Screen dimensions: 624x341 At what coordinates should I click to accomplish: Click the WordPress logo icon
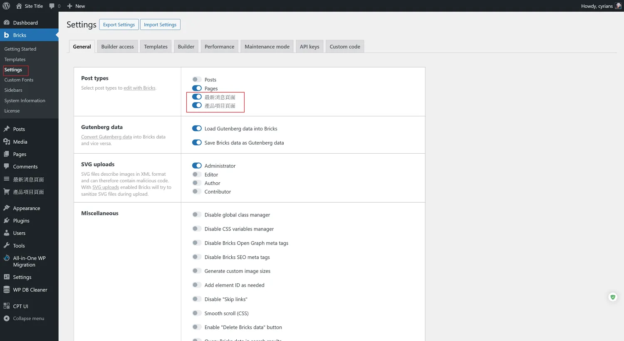tap(6, 6)
